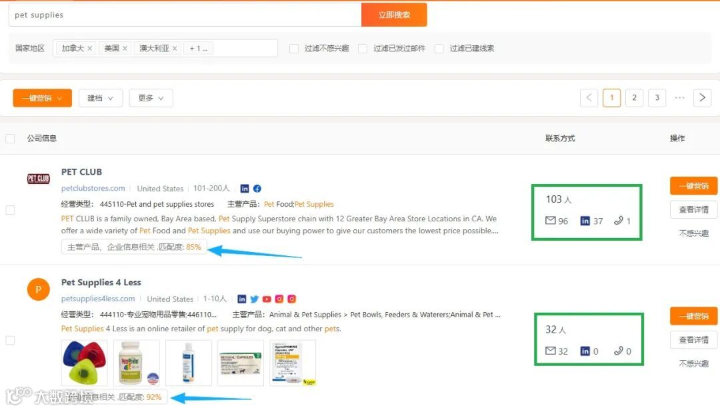Click PET CLUB phone contacts icon
720x410 pixels.
pyautogui.click(x=619, y=221)
